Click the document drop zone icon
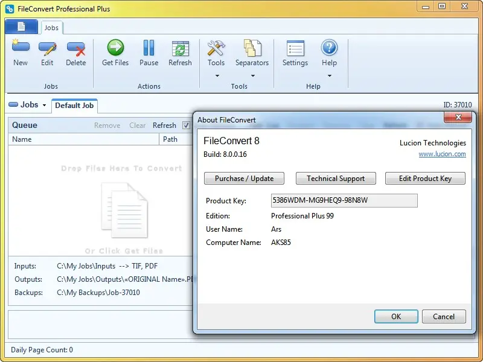The width and height of the screenshot is (483, 362). (125, 210)
